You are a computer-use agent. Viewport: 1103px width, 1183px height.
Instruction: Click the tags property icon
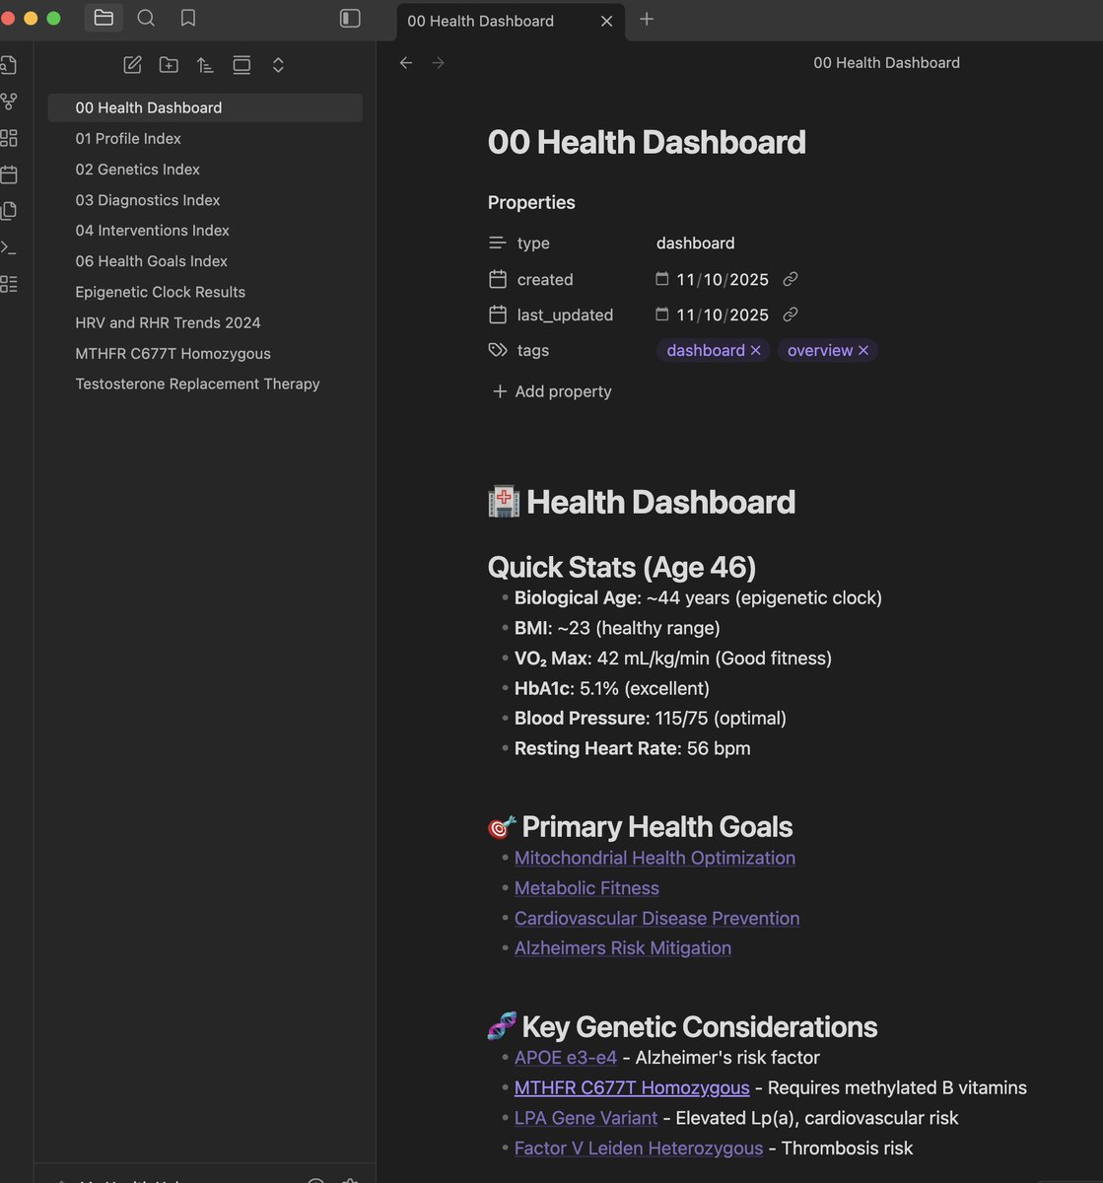coord(498,350)
